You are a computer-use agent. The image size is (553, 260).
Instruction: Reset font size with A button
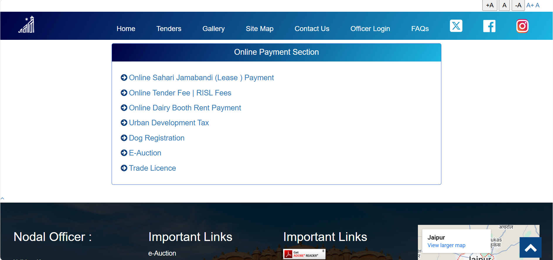pyautogui.click(x=504, y=5)
